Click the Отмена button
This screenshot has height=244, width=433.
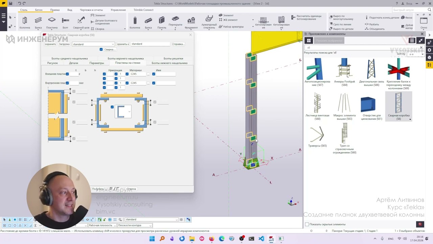tap(131, 189)
